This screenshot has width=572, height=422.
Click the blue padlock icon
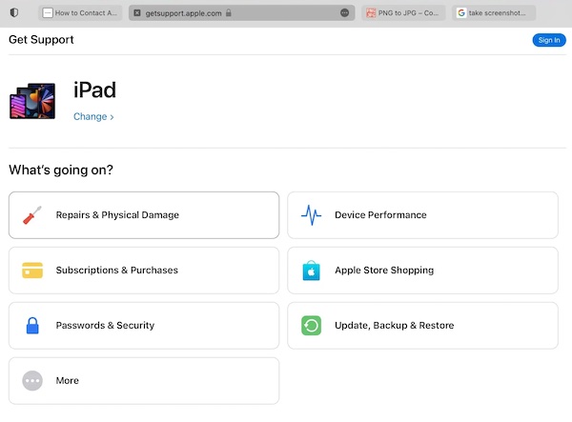coord(32,326)
